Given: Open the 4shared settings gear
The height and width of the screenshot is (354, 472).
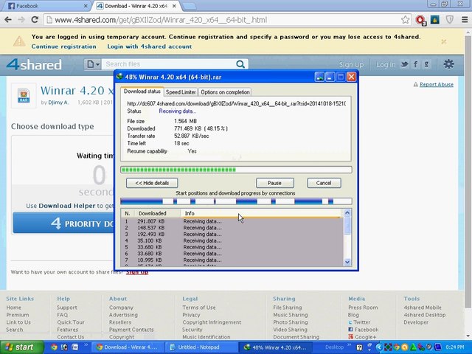Looking at the screenshot, I should 448,64.
